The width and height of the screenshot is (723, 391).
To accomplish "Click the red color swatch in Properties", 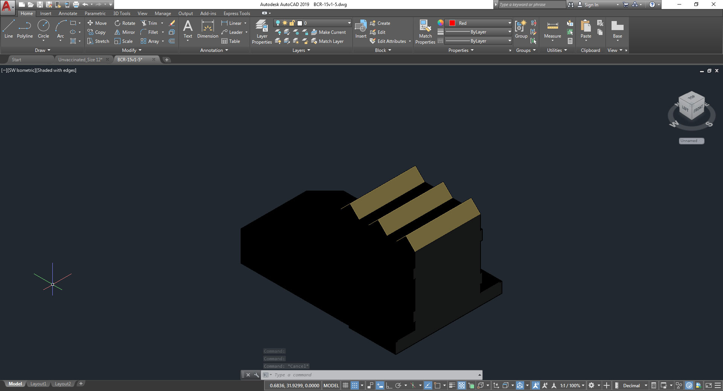I will click(x=452, y=23).
